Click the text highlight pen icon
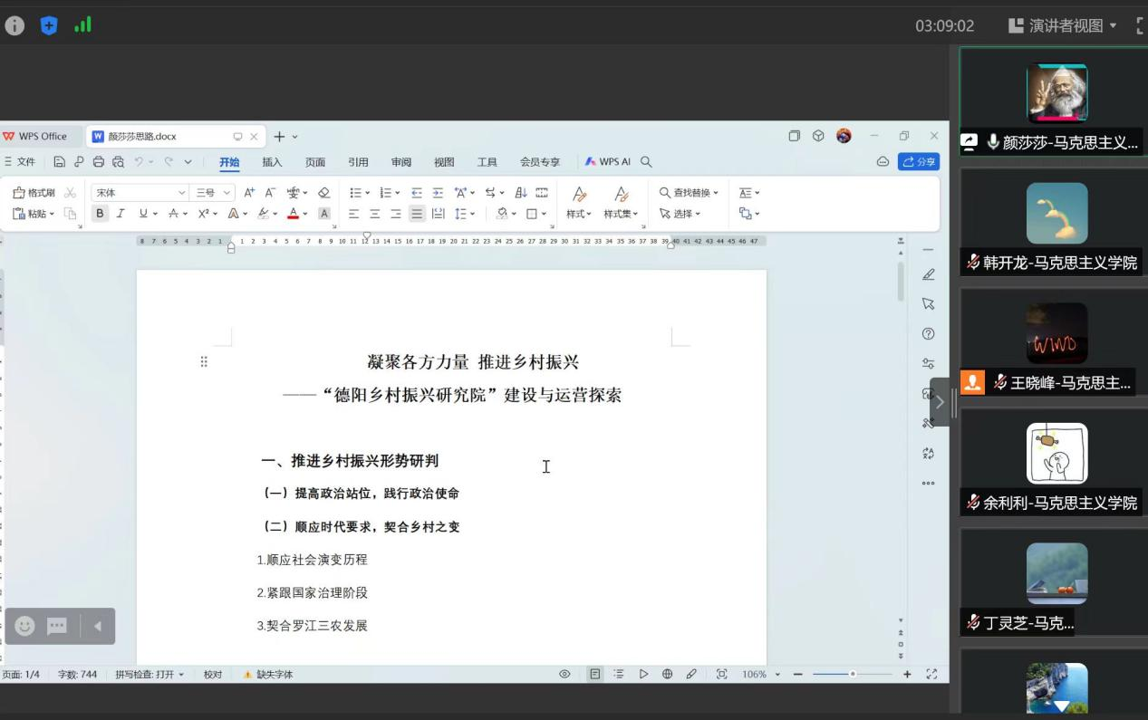1148x720 pixels. coord(264,214)
